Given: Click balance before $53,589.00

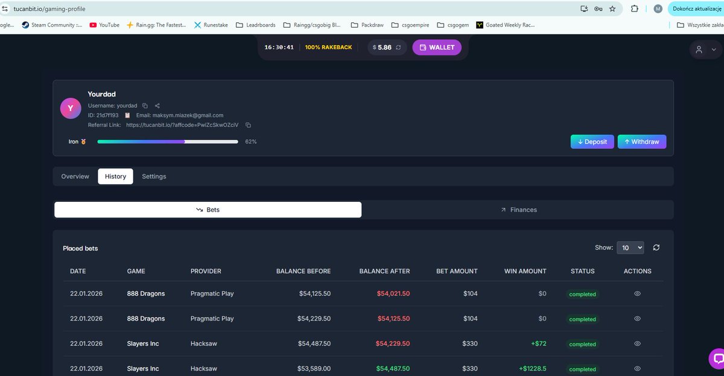Looking at the screenshot, I should 314,369.
